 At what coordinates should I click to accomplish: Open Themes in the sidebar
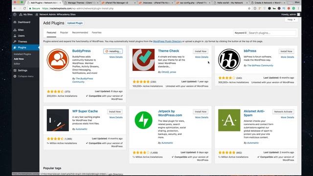tap(22, 42)
